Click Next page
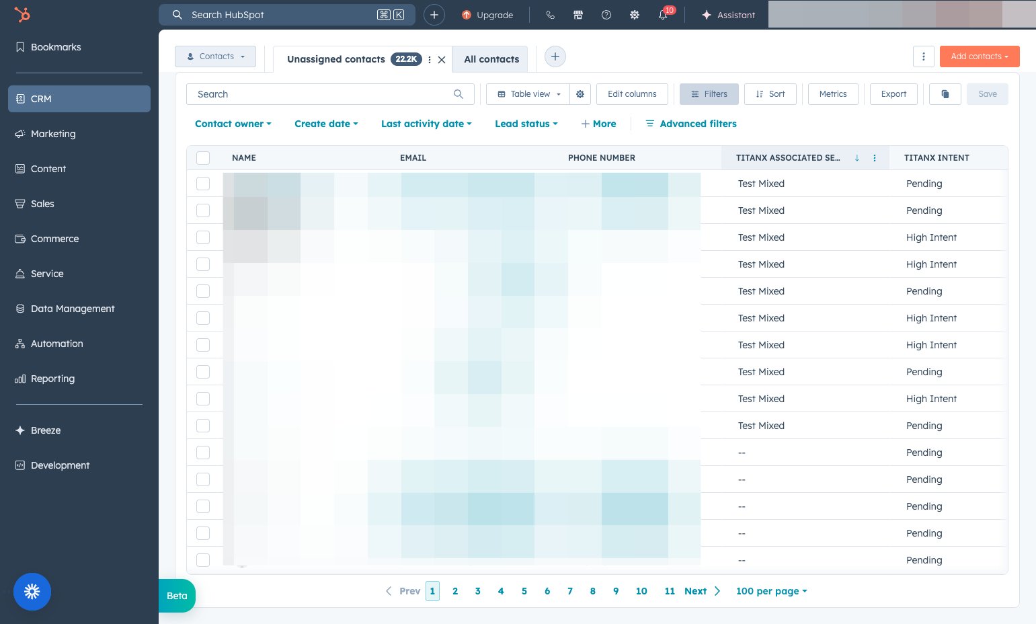Viewport: 1036px width, 624px height. click(x=703, y=591)
